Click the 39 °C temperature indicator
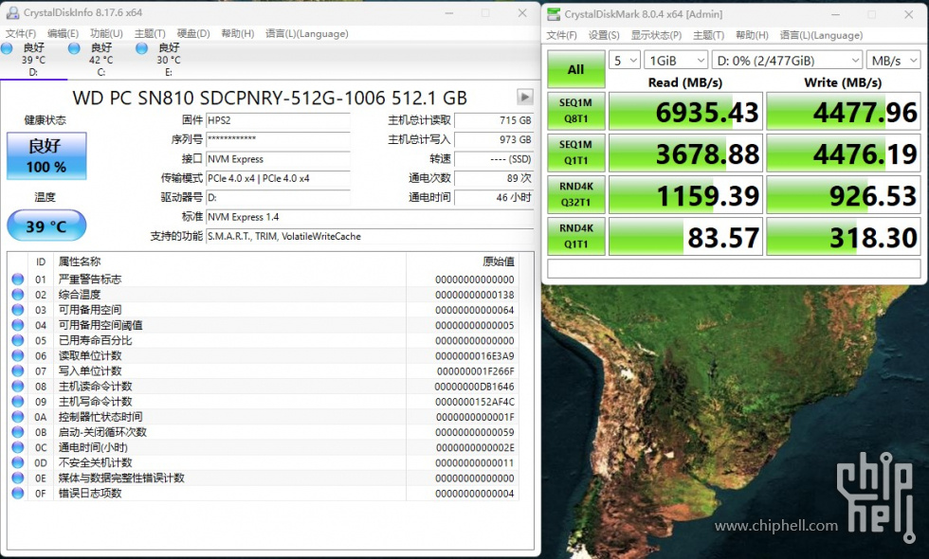Image resolution: width=929 pixels, height=559 pixels. pos(46,225)
